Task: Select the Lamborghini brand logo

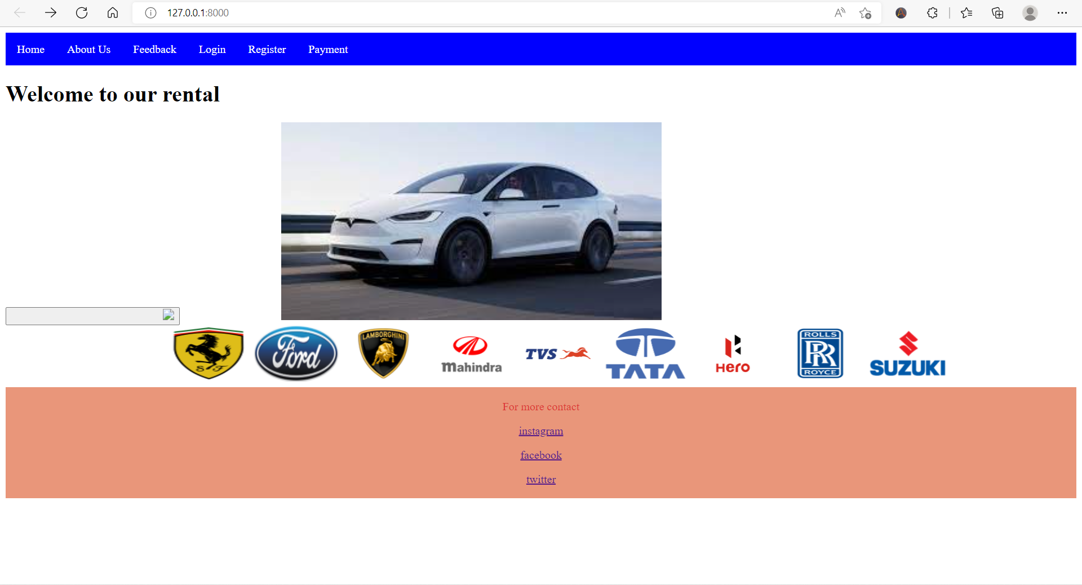Action: [x=383, y=353]
